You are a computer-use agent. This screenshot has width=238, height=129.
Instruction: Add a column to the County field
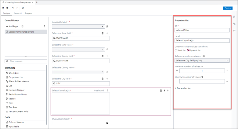click(107, 56)
